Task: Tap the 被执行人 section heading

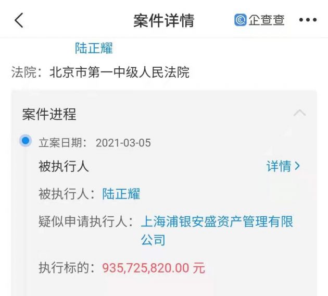Action: (64, 166)
